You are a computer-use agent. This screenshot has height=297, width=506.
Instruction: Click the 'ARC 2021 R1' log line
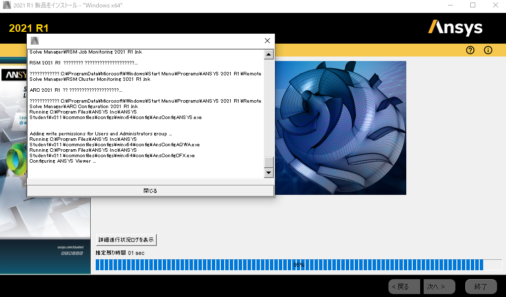point(76,90)
